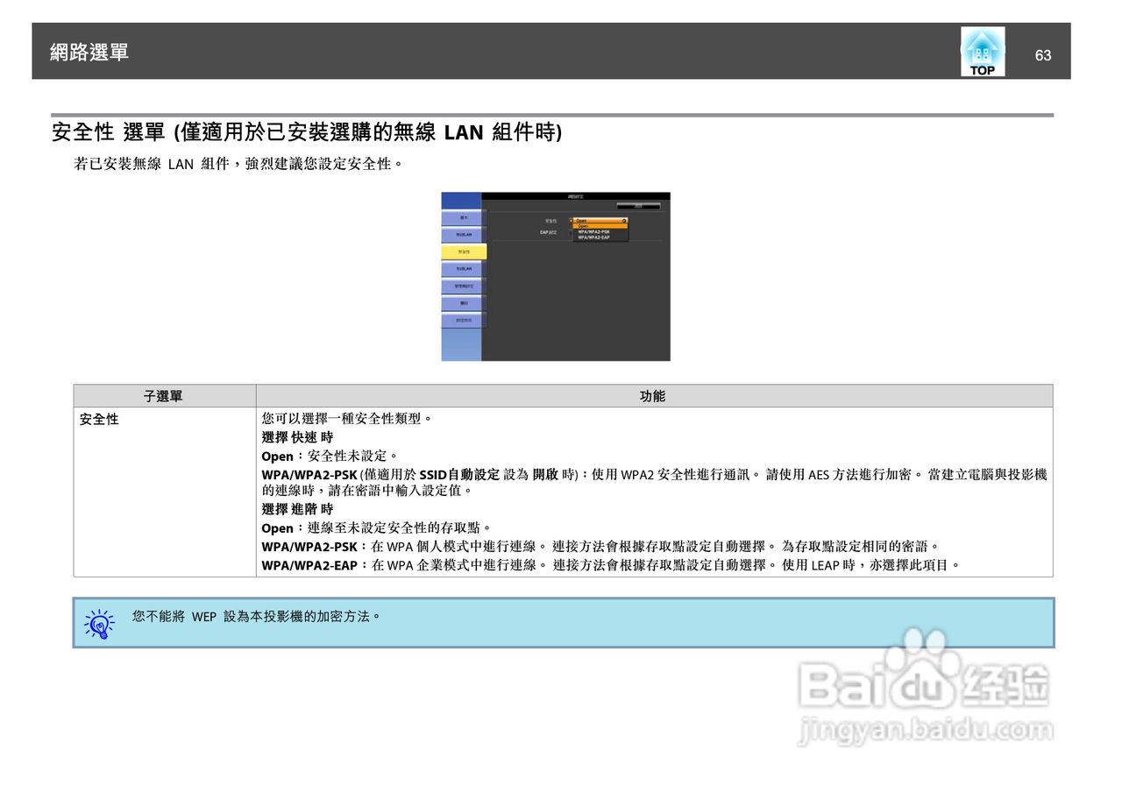The image size is (1122, 793).
Task: Open the 安全性 security type dropdown
Action: pos(600,219)
